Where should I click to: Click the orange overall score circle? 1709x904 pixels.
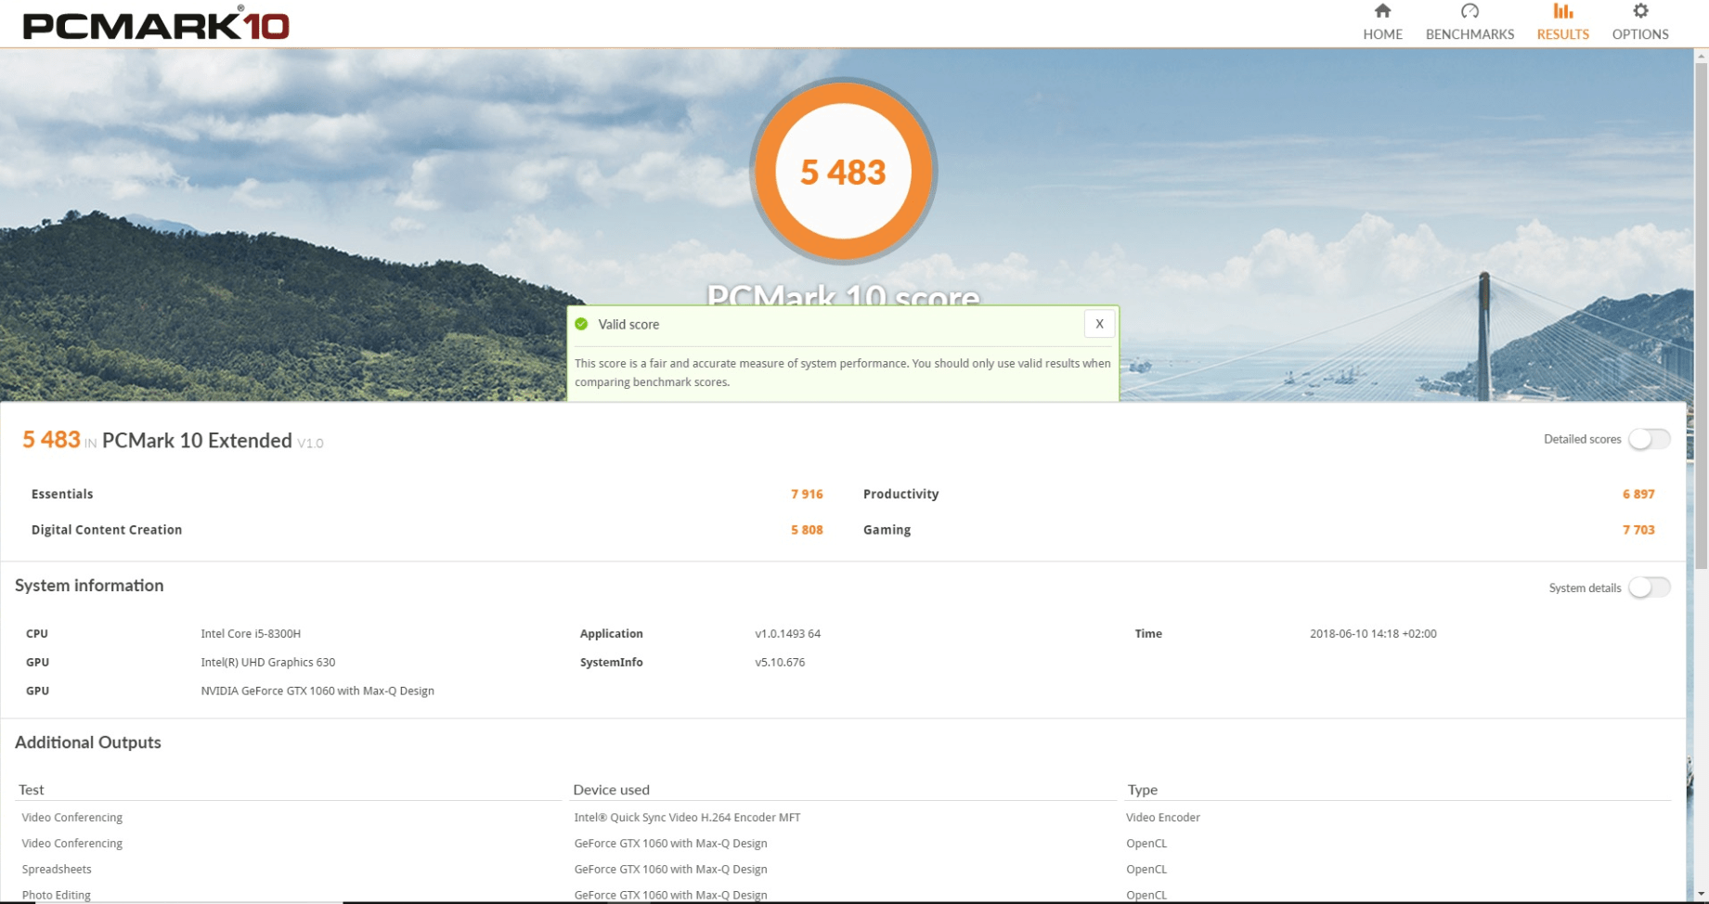(x=843, y=172)
